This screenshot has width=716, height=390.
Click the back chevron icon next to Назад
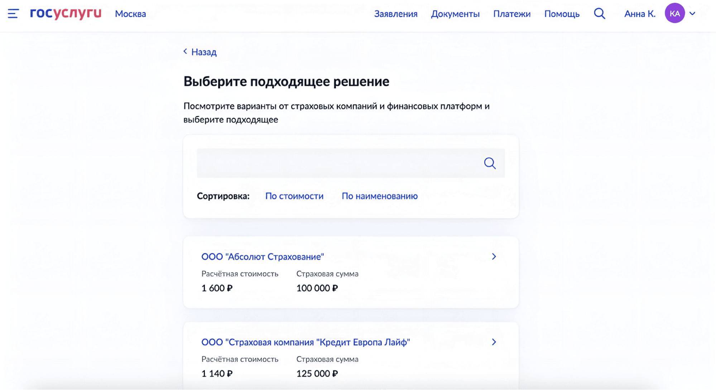click(x=185, y=52)
